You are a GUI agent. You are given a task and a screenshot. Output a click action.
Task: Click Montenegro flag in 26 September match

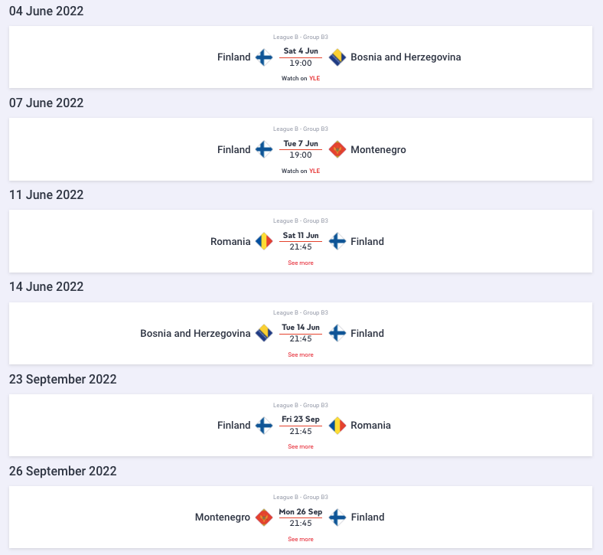[x=264, y=517]
